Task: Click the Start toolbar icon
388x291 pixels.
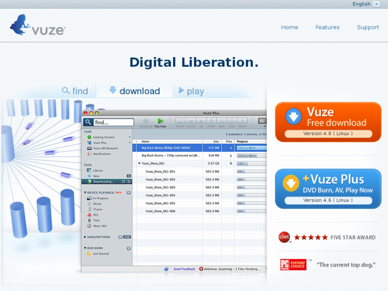Action: [x=221, y=121]
